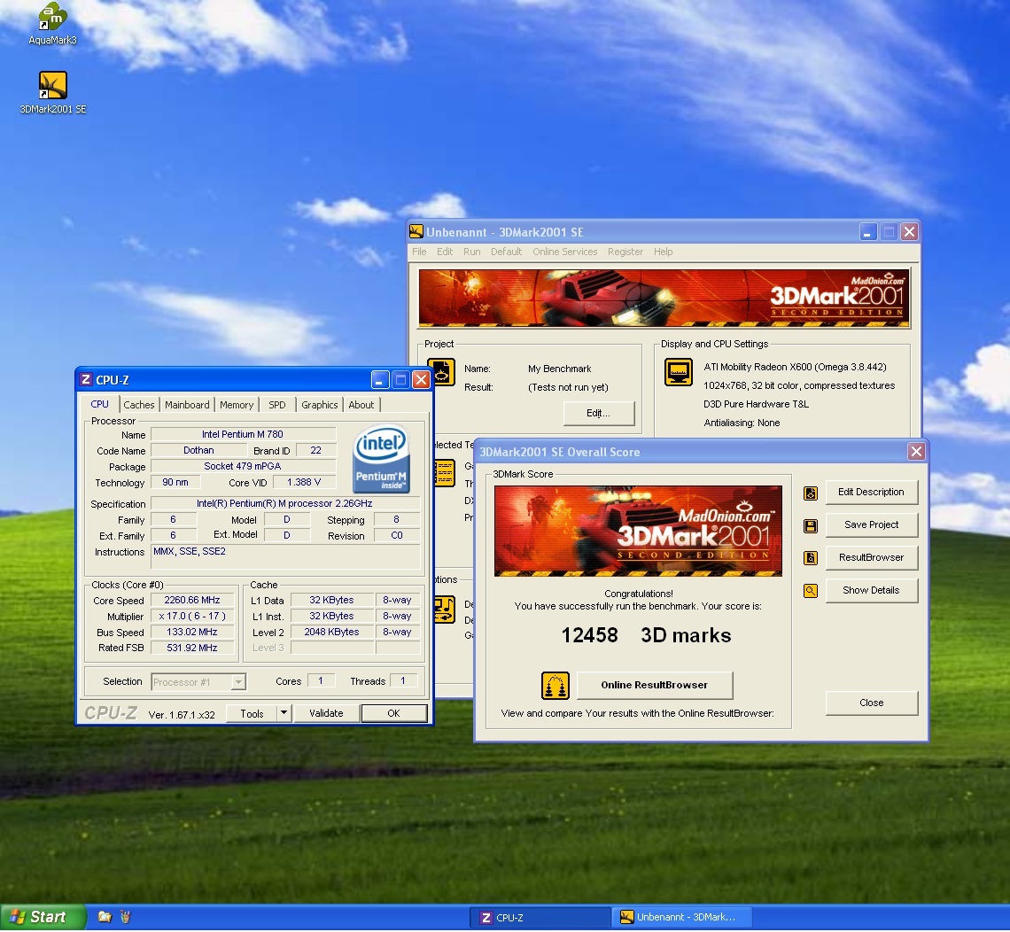Click the Intel Pentium M logo

[x=381, y=459]
